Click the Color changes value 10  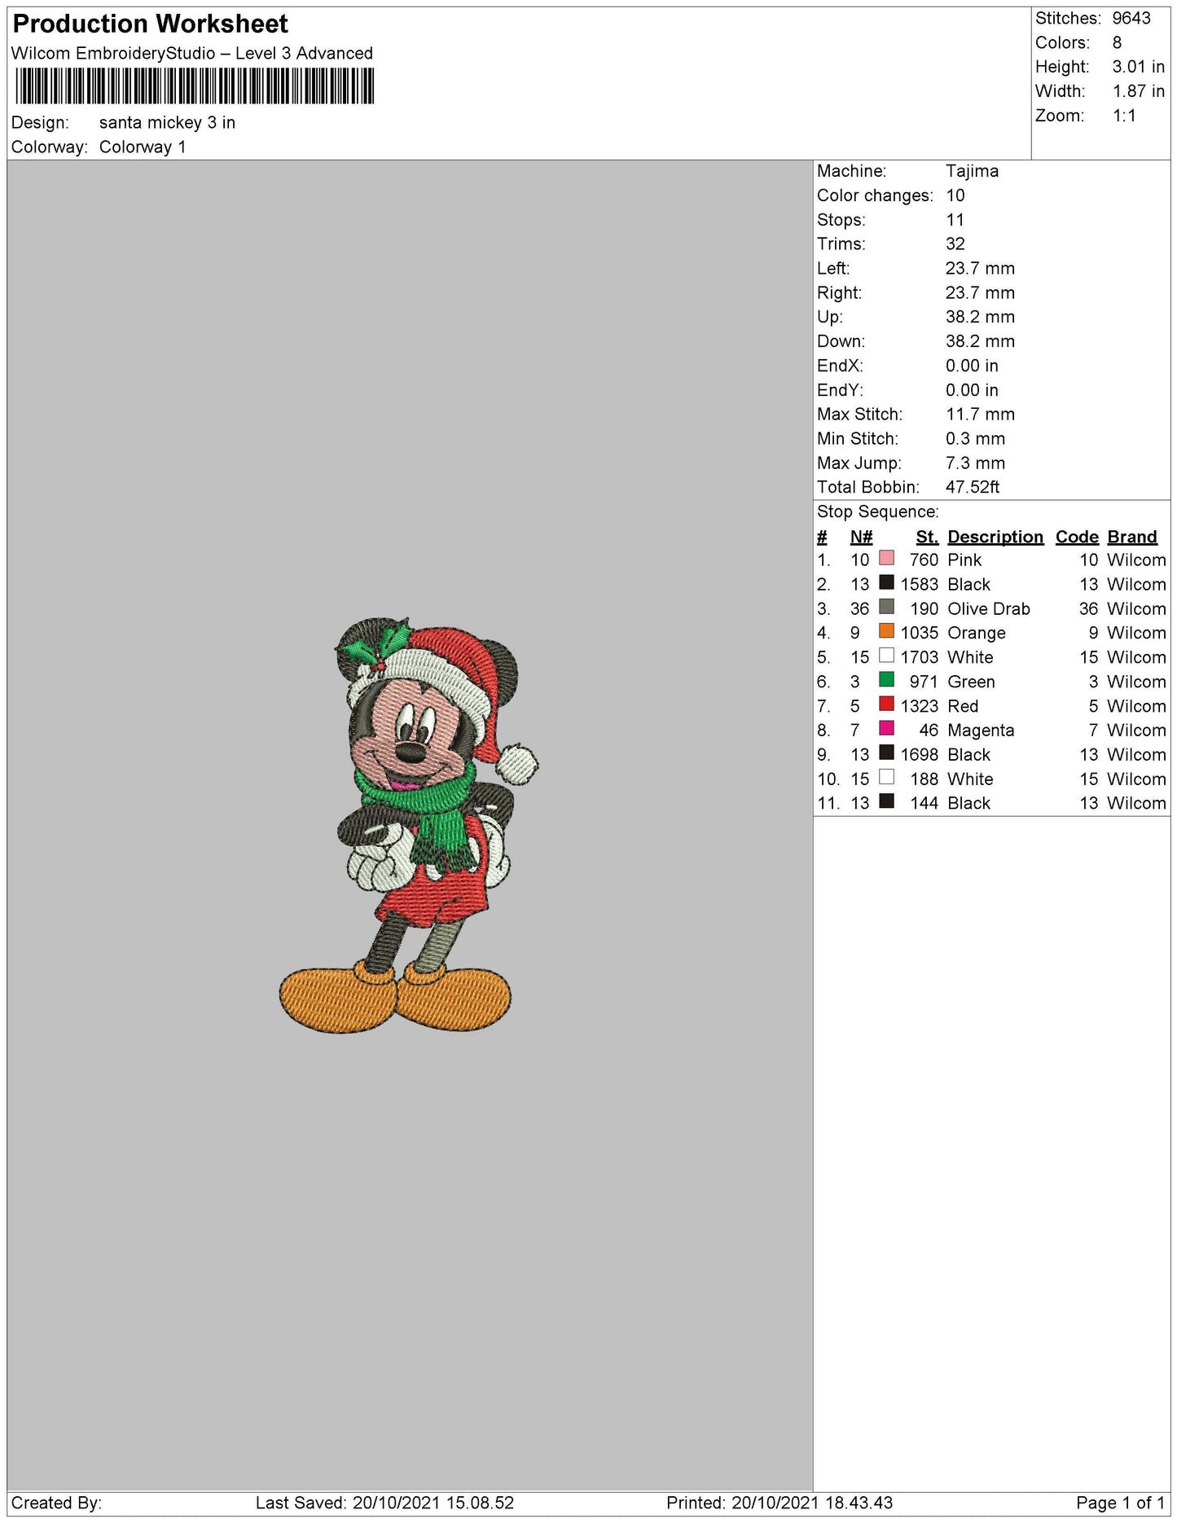pos(955,195)
